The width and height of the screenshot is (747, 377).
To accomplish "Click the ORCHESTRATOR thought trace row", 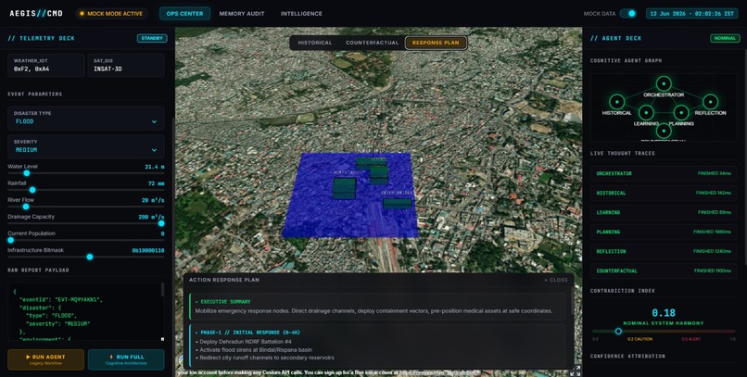I will (664, 173).
